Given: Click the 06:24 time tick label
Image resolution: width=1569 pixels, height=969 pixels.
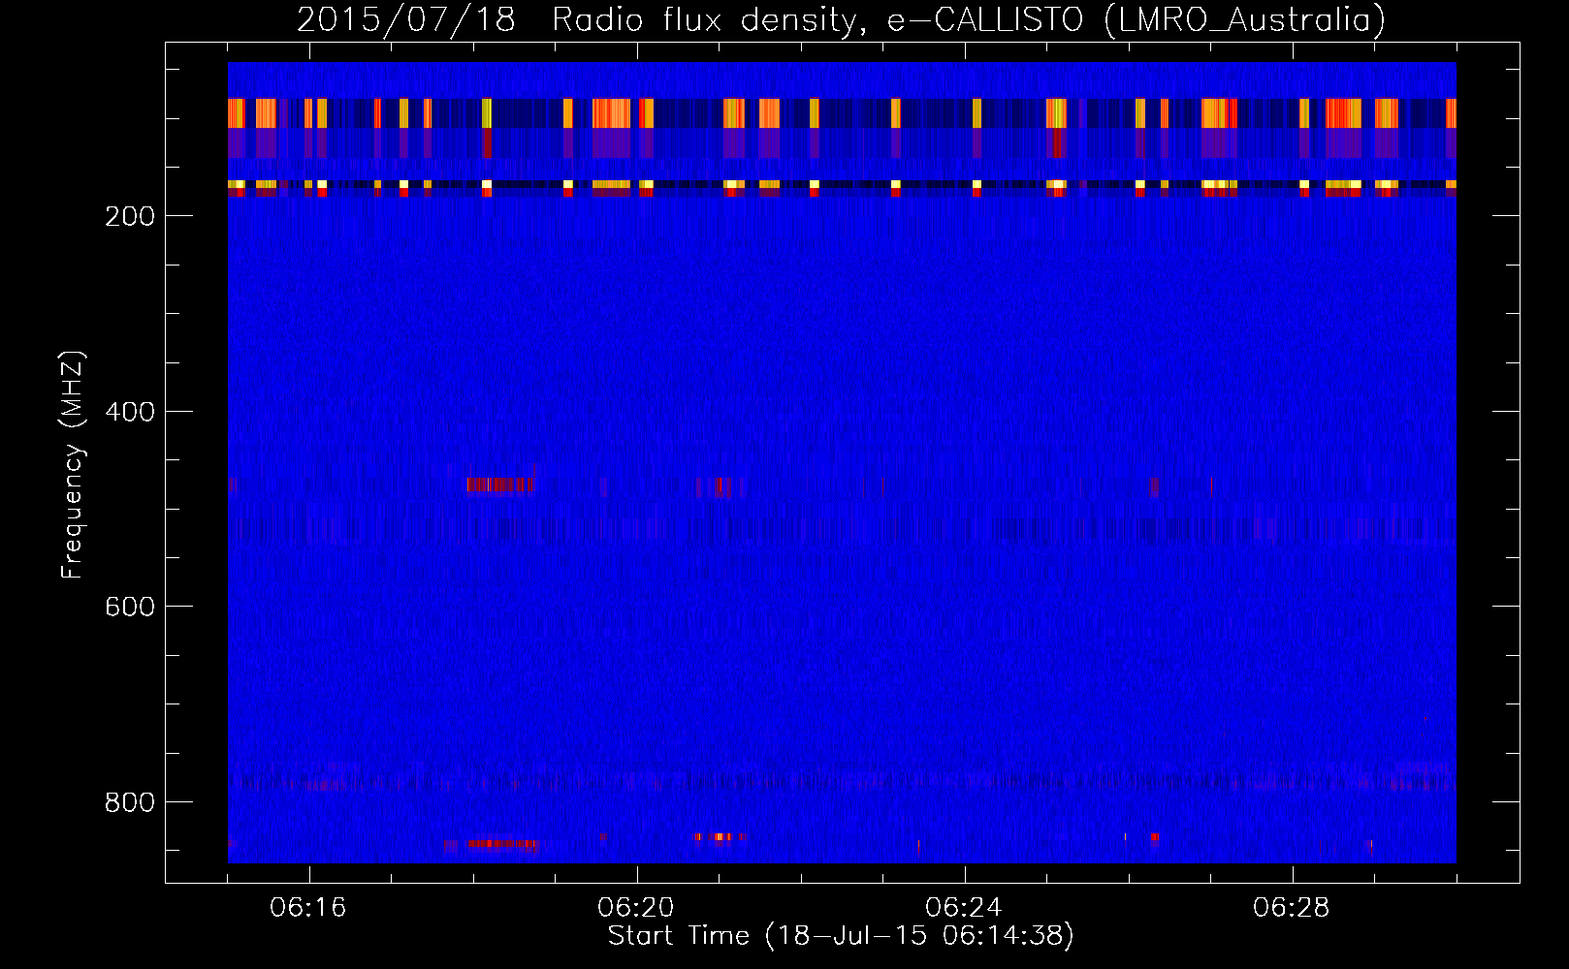Looking at the screenshot, I should click(x=964, y=908).
